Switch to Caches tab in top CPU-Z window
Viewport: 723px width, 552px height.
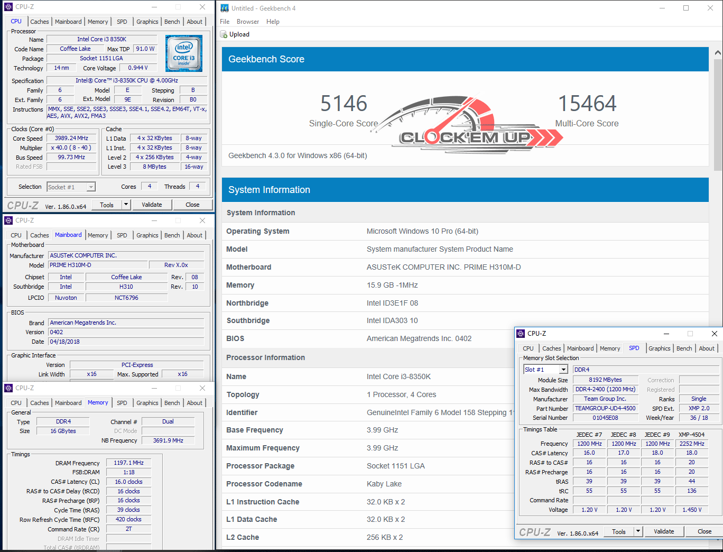pos(40,22)
